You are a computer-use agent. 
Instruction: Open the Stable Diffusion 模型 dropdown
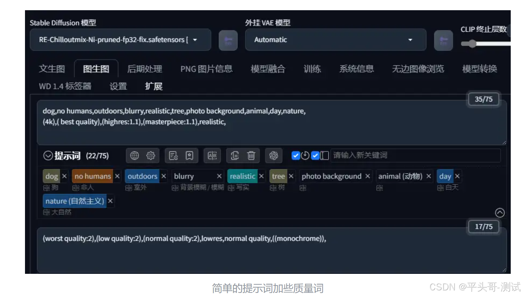tap(120, 40)
